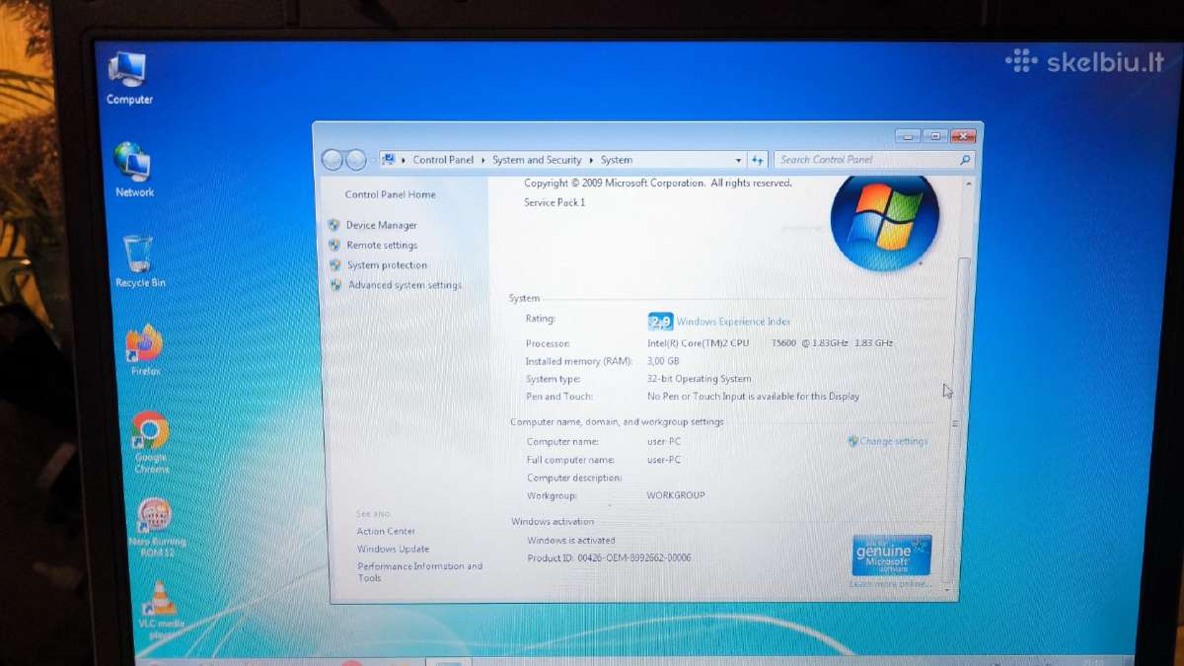Screen dimensions: 1184x666
Task: Click the 2,9 rating badge
Action: click(660, 321)
